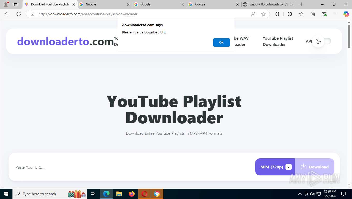Open File Explorer taskbar icon

tap(119, 194)
